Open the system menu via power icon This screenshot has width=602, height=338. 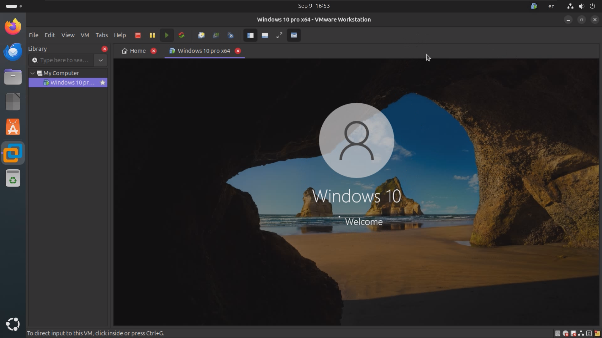(x=592, y=6)
